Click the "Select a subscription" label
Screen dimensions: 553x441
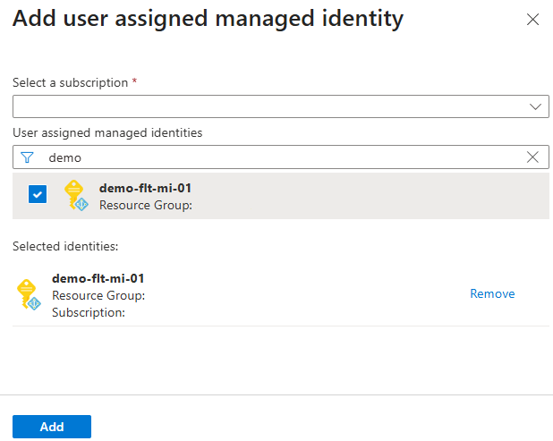pos(71,82)
